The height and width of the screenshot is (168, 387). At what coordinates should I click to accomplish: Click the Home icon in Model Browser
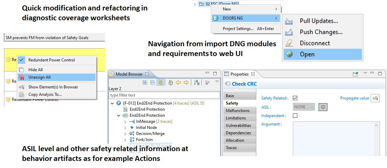click(x=171, y=82)
